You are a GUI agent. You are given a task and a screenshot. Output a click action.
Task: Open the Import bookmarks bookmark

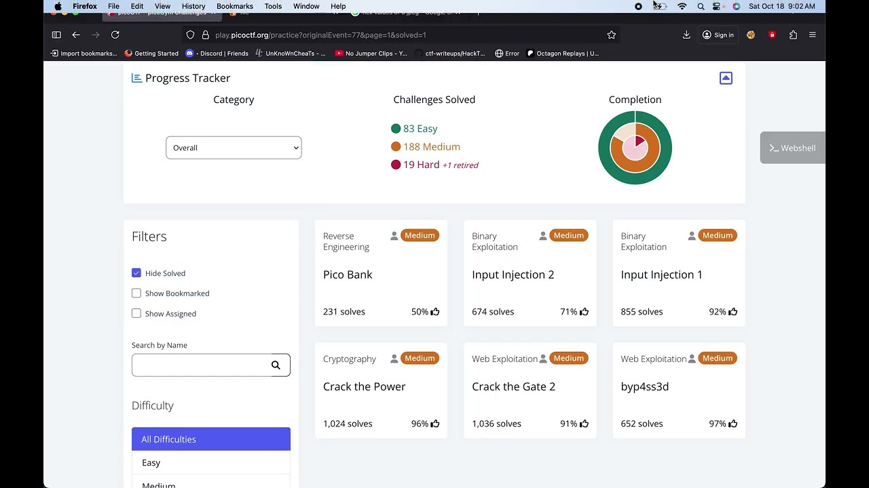[x=84, y=54]
